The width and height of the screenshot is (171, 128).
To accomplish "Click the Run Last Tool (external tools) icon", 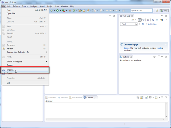I will coord(63,10).
